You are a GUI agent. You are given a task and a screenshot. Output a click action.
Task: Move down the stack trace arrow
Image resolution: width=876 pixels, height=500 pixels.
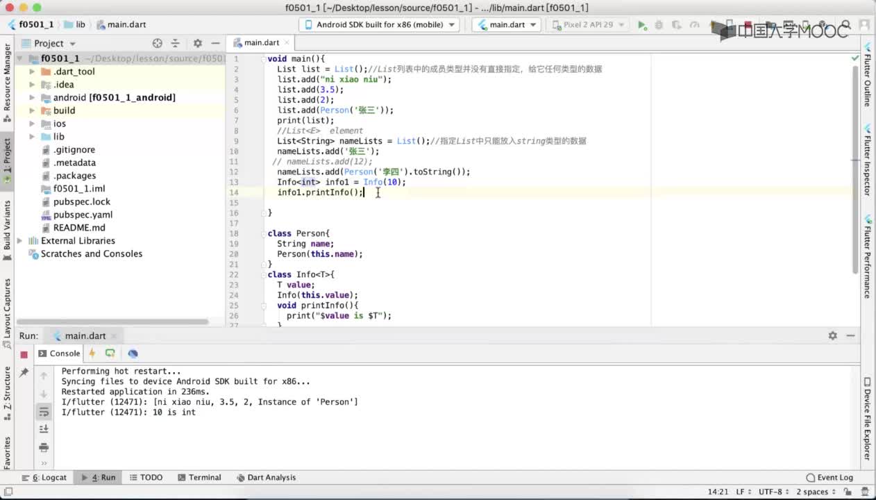tap(44, 394)
